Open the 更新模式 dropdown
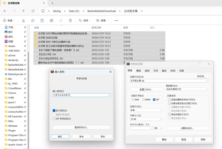Screen dimensions: 222x149 click(x=207, y=89)
